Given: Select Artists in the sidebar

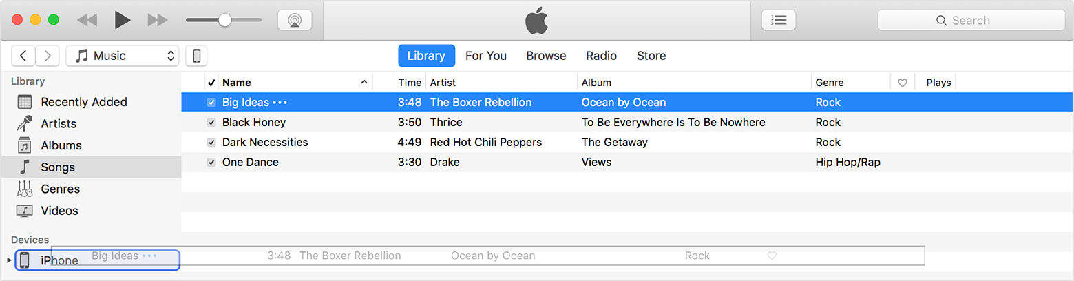Looking at the screenshot, I should coord(91,123).
